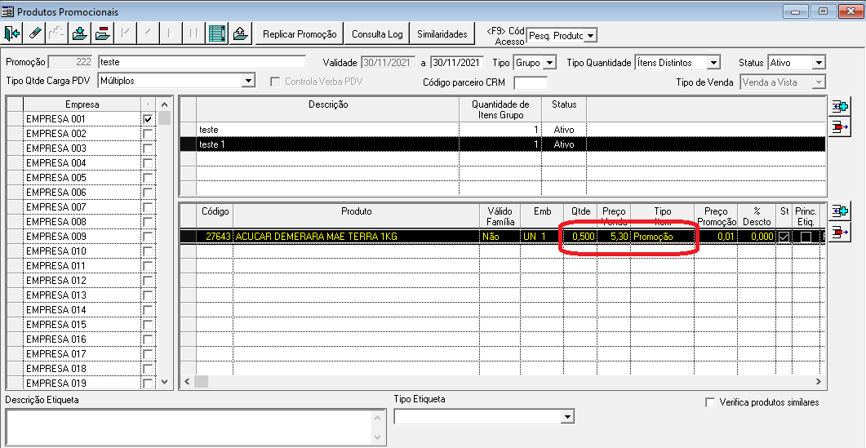Toggle the St checkbox on ACUCAR DEMERARA row
Image resolution: width=866 pixels, height=448 pixels.
tap(784, 237)
